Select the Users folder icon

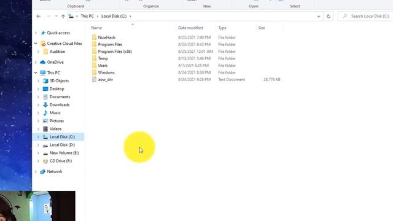94,66
